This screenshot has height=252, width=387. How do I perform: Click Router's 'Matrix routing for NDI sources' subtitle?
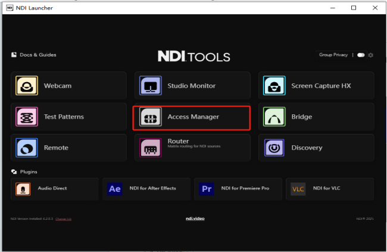coord(194,147)
